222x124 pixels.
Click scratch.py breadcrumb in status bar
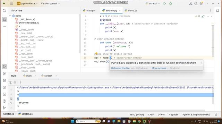click(26, 114)
